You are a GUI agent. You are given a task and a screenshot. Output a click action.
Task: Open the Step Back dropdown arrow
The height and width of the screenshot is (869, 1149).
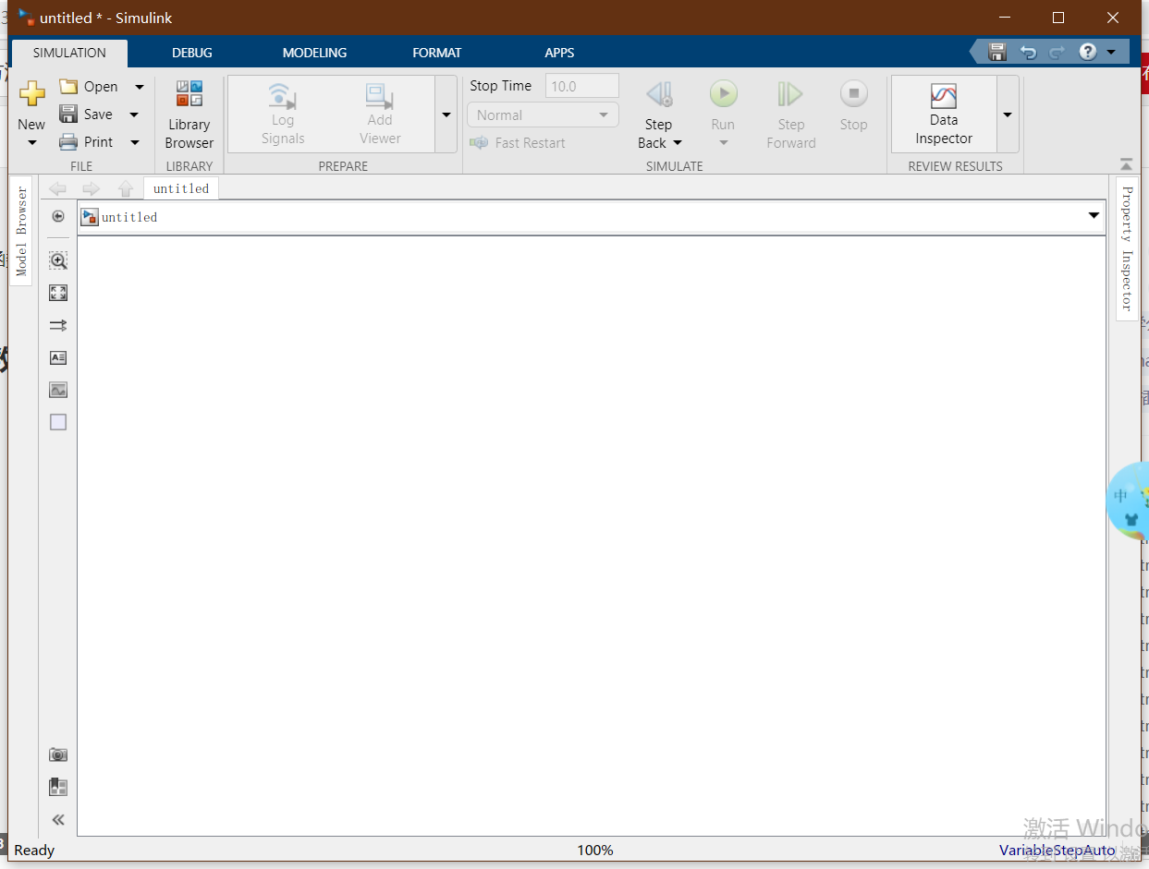tap(678, 143)
